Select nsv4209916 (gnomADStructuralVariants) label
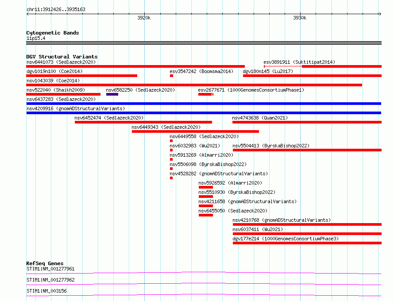The image size is (394, 301). [76, 108]
